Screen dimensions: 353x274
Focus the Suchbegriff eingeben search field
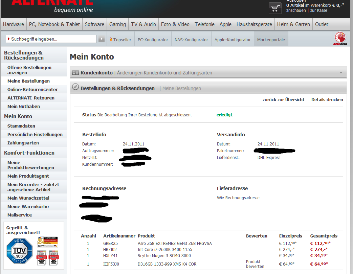tap(51, 39)
